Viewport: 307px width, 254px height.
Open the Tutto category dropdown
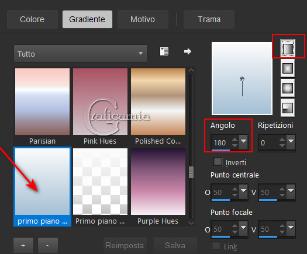[x=81, y=53]
